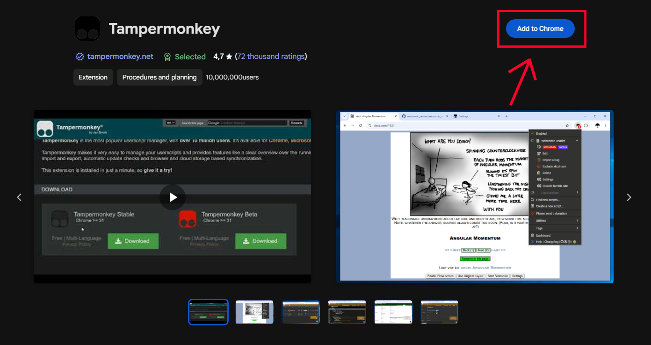Open the Procedures and planning category chip
The height and width of the screenshot is (345, 651).
159,77
